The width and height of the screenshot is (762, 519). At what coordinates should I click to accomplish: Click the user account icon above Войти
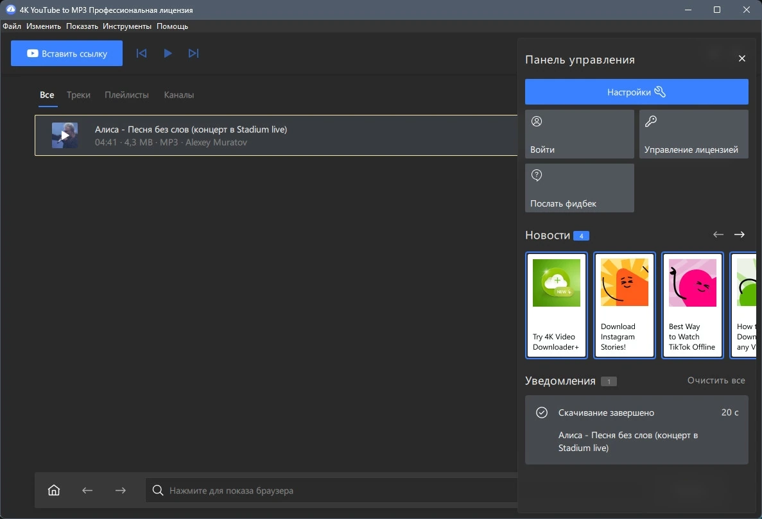tap(537, 121)
